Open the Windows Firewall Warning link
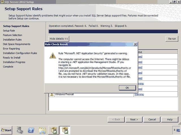This screenshot has height=135, width=181. point(139,94)
